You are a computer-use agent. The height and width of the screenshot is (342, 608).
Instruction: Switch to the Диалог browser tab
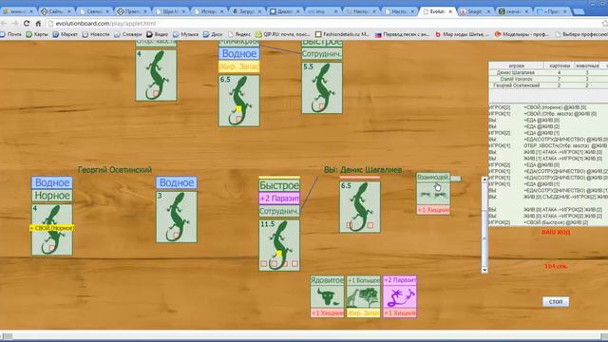pos(285,11)
